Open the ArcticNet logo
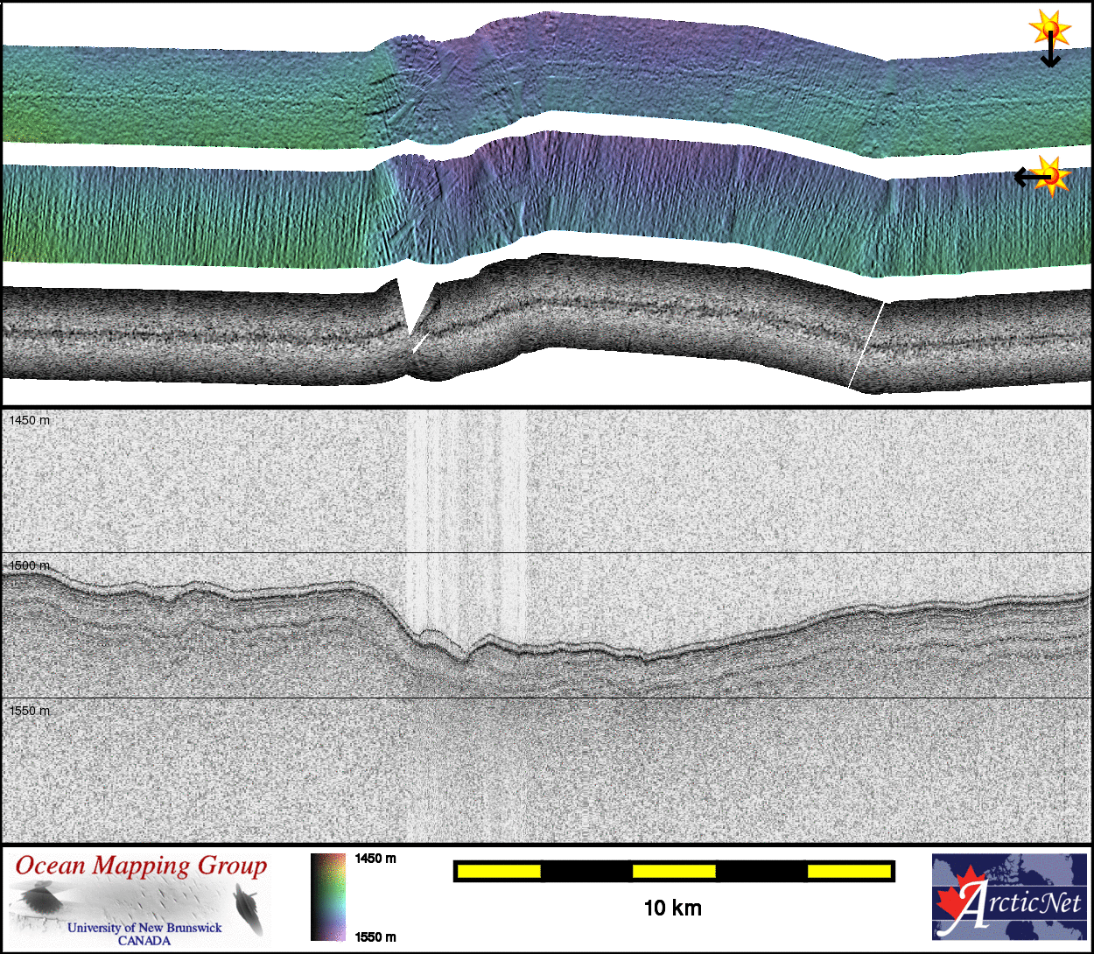1094x954 pixels. (1009, 897)
